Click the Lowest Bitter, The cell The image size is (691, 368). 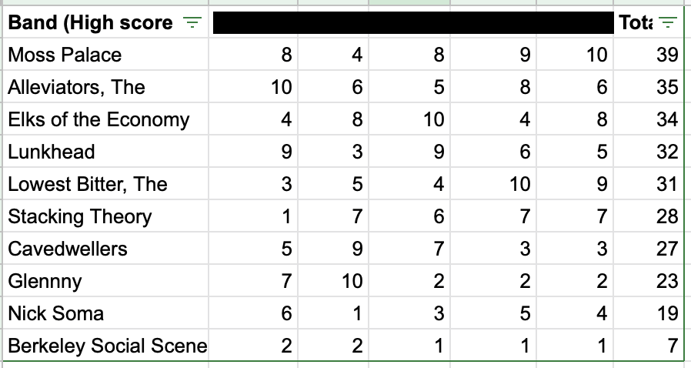coord(105,184)
